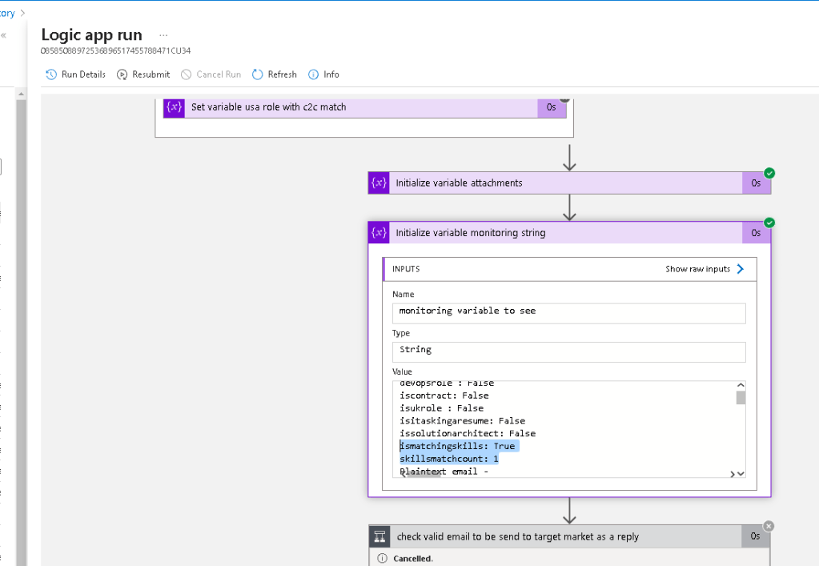
Task: Open Run Details
Action: pyautogui.click(x=76, y=74)
